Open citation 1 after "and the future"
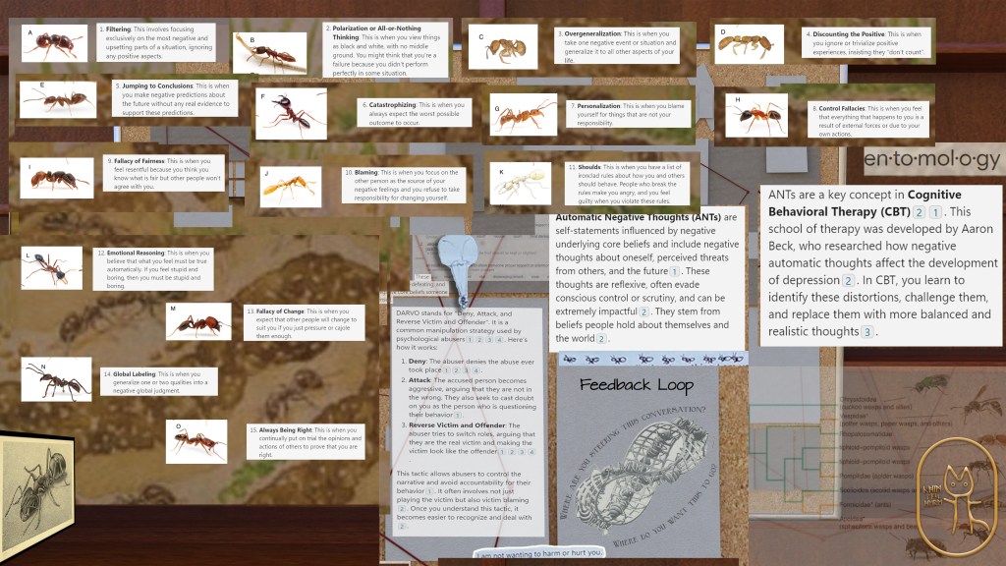Viewport: 1006px width, 566px height. click(675, 270)
